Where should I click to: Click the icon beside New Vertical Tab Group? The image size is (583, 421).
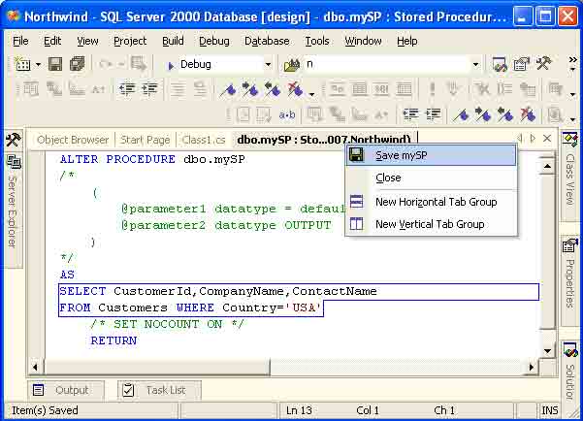coord(356,224)
